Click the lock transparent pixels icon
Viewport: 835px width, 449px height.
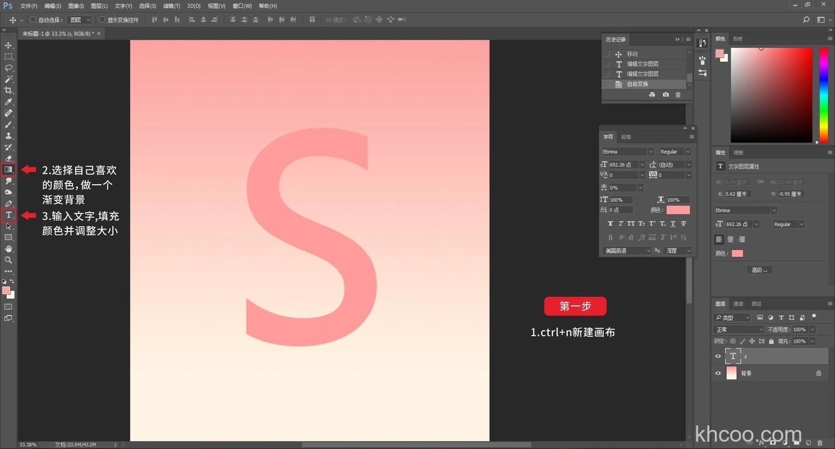coord(733,341)
